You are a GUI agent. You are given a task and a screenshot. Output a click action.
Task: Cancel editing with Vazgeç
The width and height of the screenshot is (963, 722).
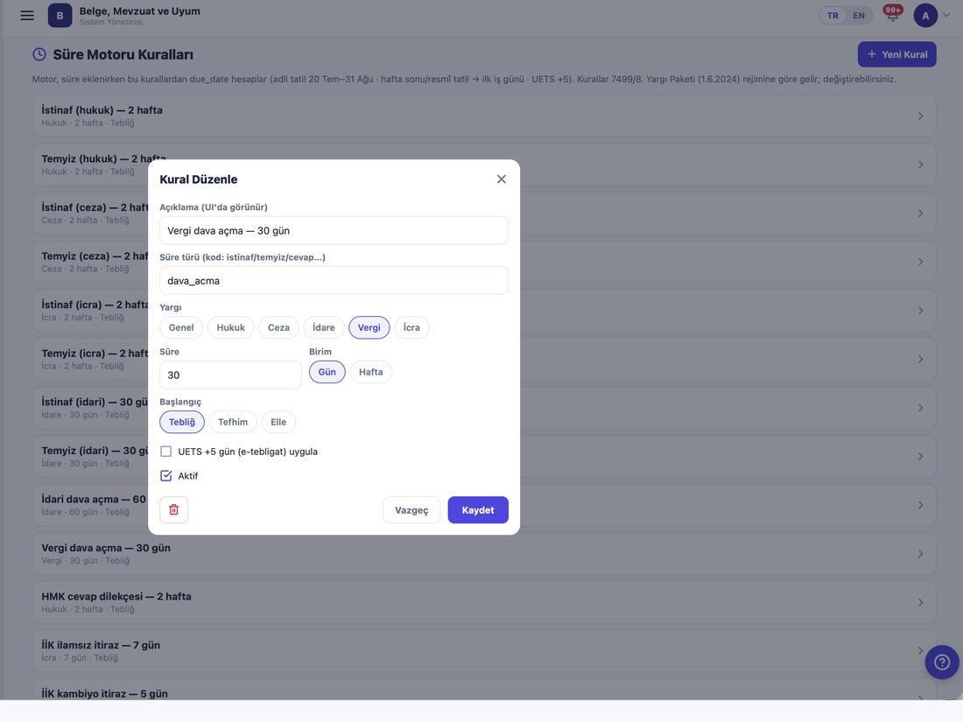411,510
